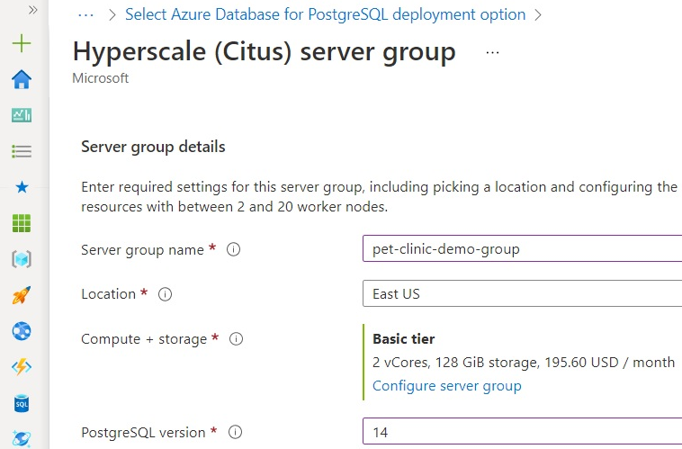
Task: Open the PostgreSQL version dropdown showing 14
Action: coord(522,432)
